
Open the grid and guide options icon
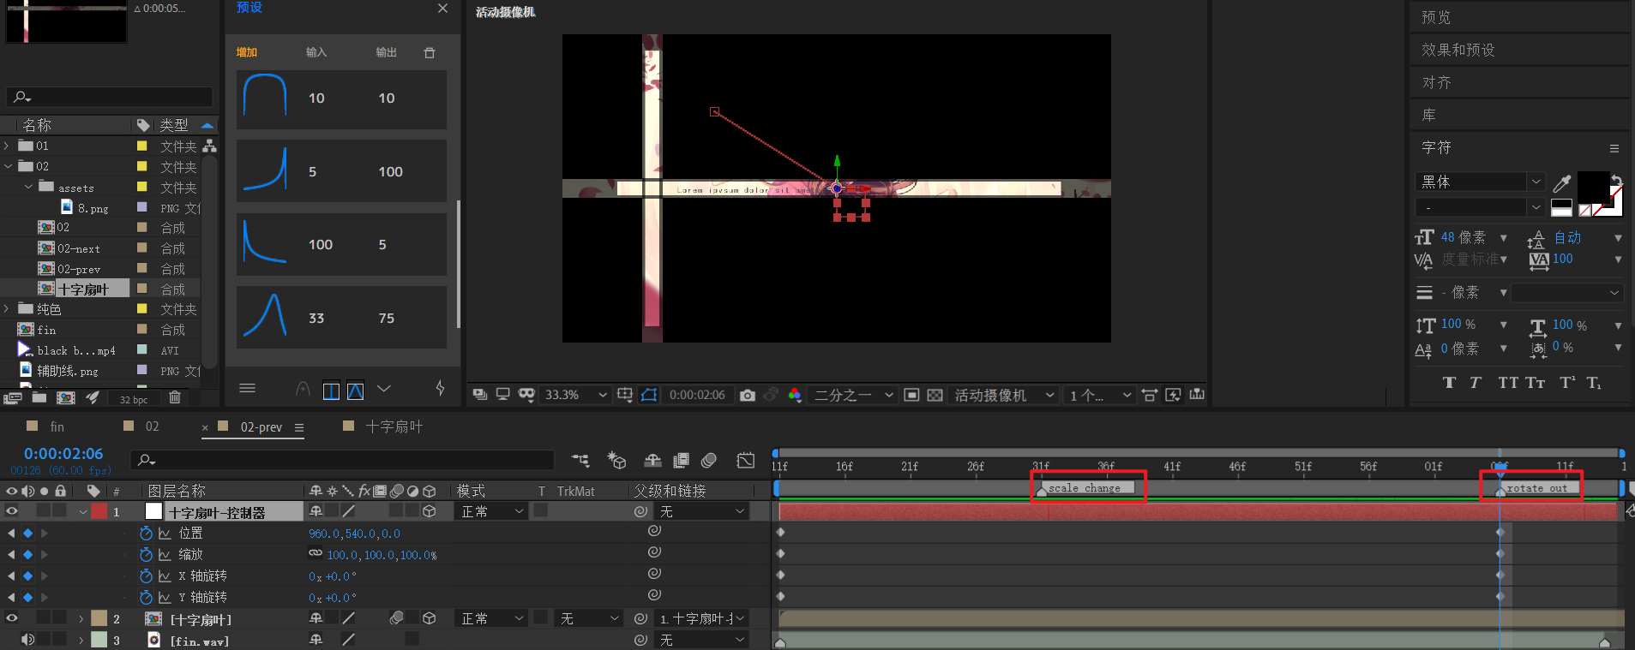pyautogui.click(x=625, y=395)
